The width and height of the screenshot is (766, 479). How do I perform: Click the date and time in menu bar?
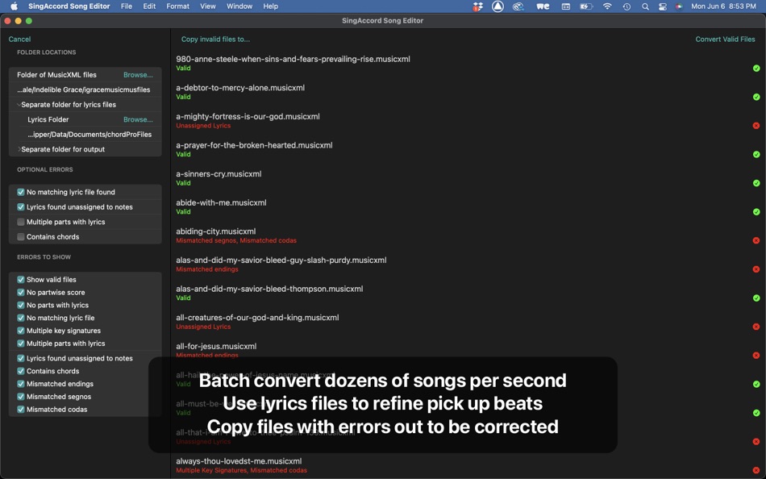click(x=723, y=6)
